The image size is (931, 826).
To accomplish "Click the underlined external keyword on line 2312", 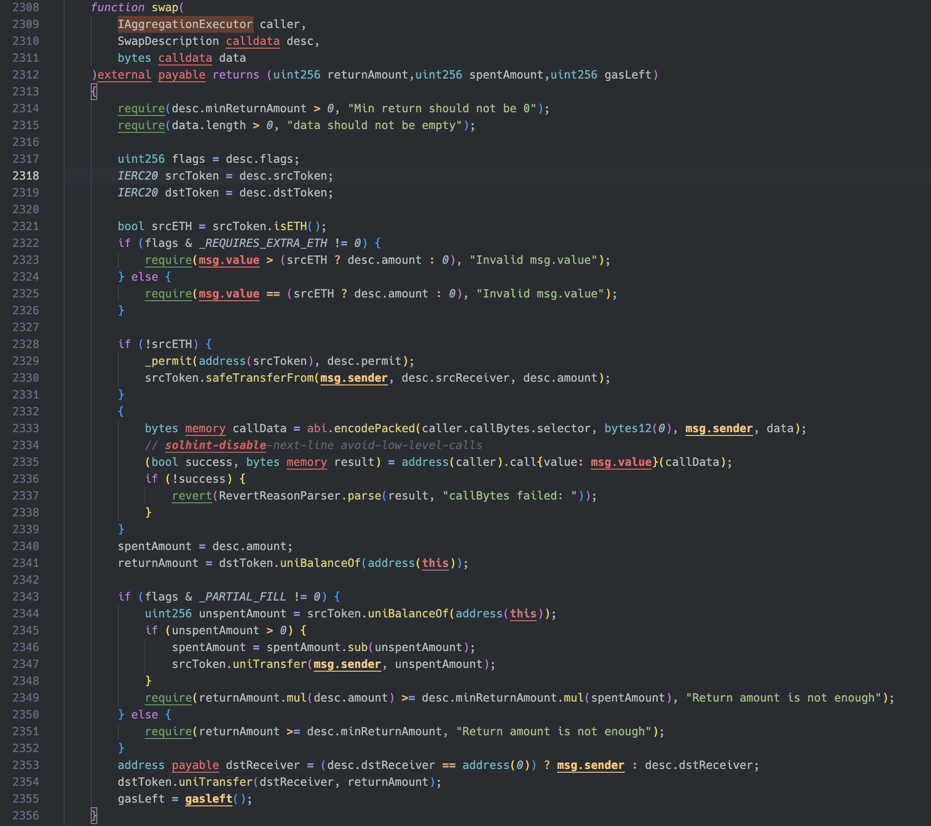I will coord(124,75).
